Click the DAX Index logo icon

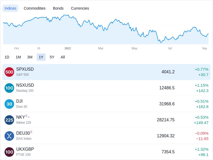click(9, 136)
